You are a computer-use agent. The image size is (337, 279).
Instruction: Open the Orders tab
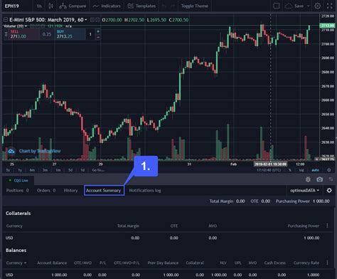pos(46,191)
